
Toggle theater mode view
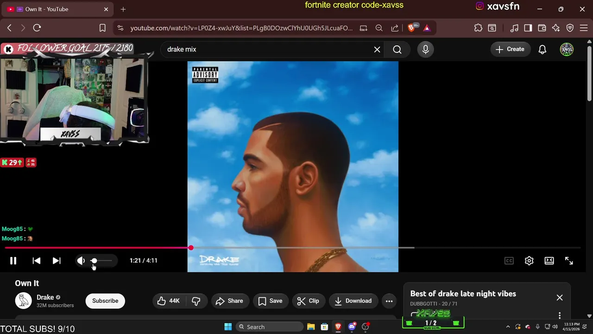pyautogui.click(x=549, y=261)
